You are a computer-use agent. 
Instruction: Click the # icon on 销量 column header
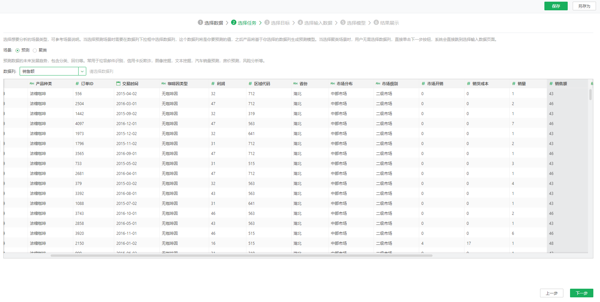(x=513, y=83)
